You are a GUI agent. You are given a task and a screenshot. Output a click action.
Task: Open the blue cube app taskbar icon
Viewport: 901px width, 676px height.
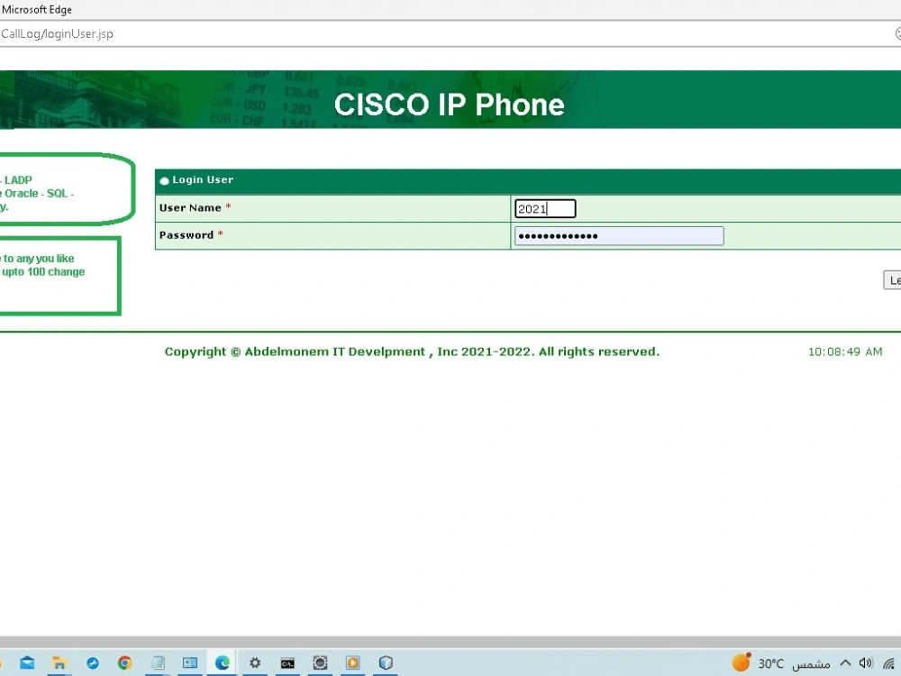click(386, 662)
